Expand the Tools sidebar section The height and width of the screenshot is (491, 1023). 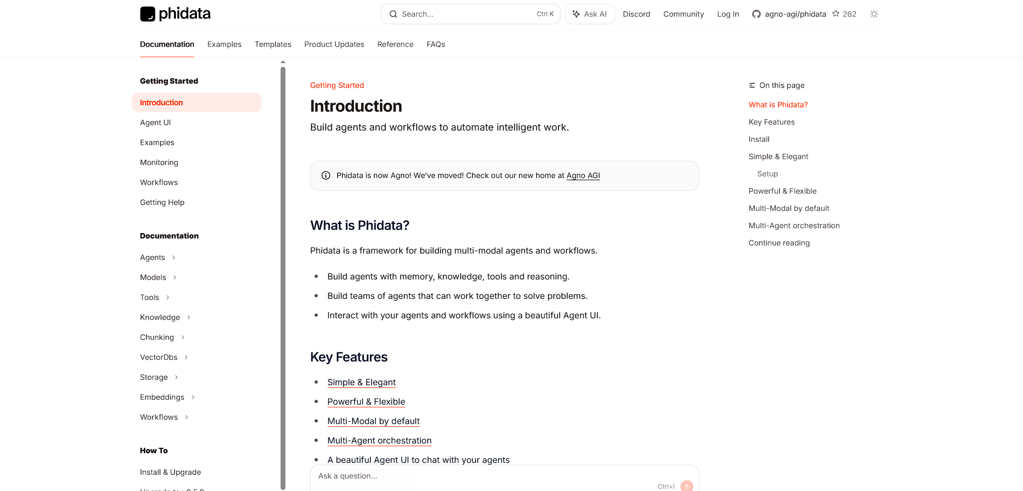point(168,298)
